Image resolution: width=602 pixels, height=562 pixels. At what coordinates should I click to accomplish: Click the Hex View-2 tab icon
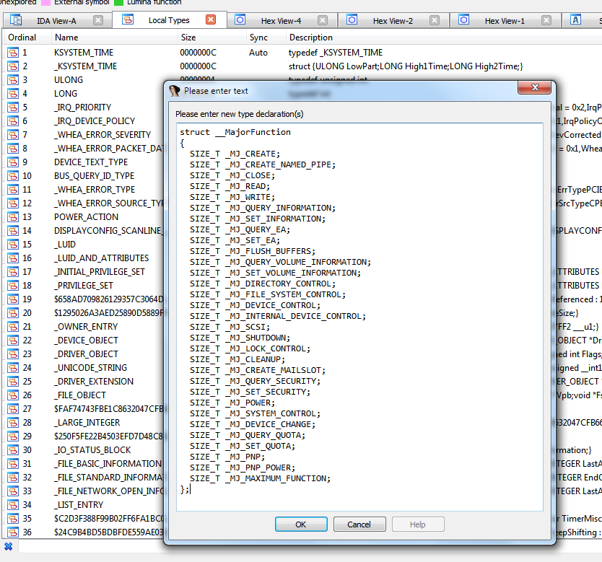tap(352, 21)
